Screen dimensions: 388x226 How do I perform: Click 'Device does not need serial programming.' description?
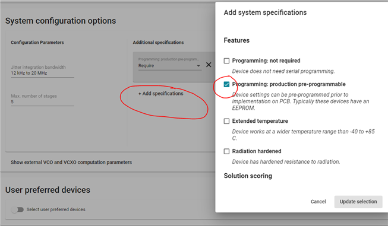coord(283,71)
